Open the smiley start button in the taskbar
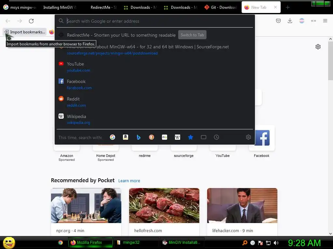 click(9, 243)
